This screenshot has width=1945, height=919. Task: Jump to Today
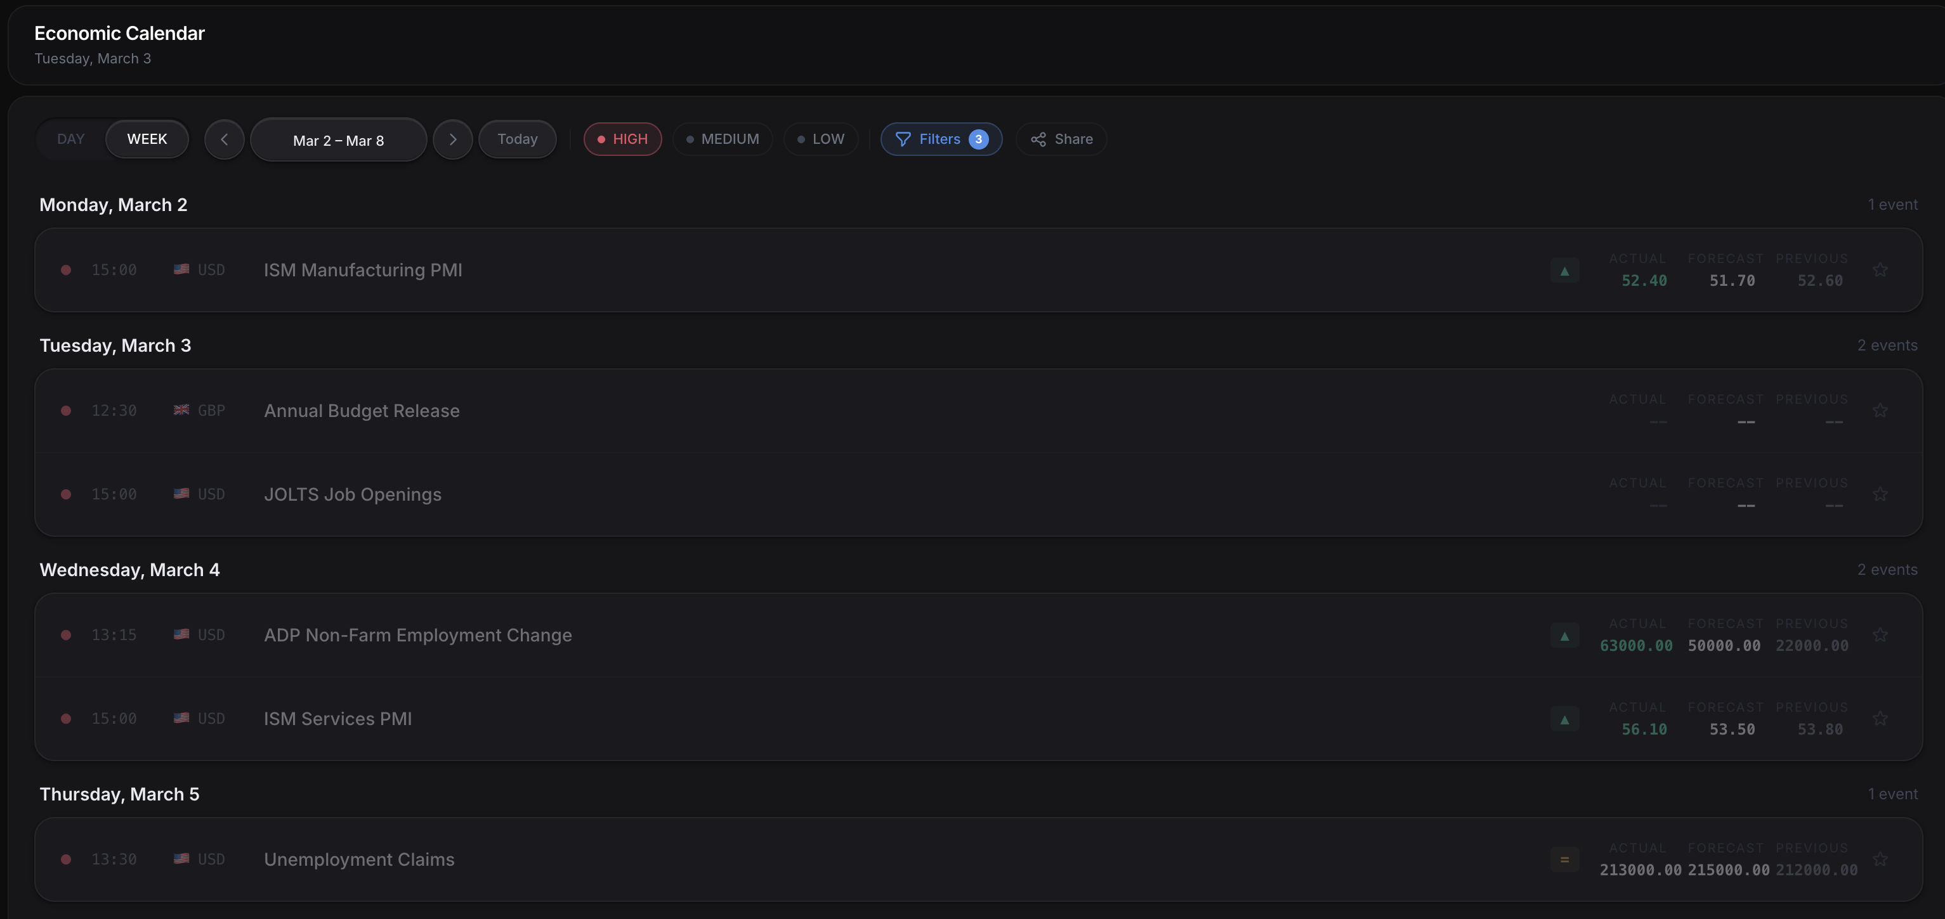click(517, 139)
